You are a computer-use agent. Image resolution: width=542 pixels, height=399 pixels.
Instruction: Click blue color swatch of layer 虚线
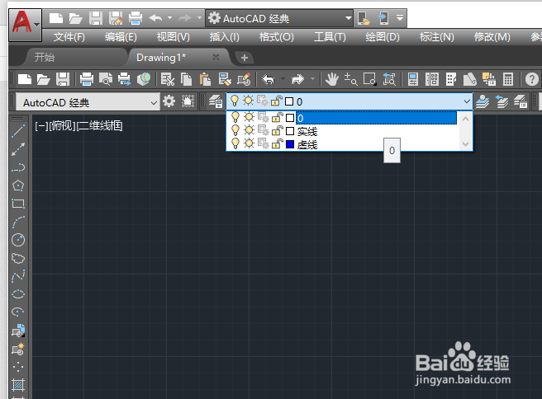pos(290,144)
